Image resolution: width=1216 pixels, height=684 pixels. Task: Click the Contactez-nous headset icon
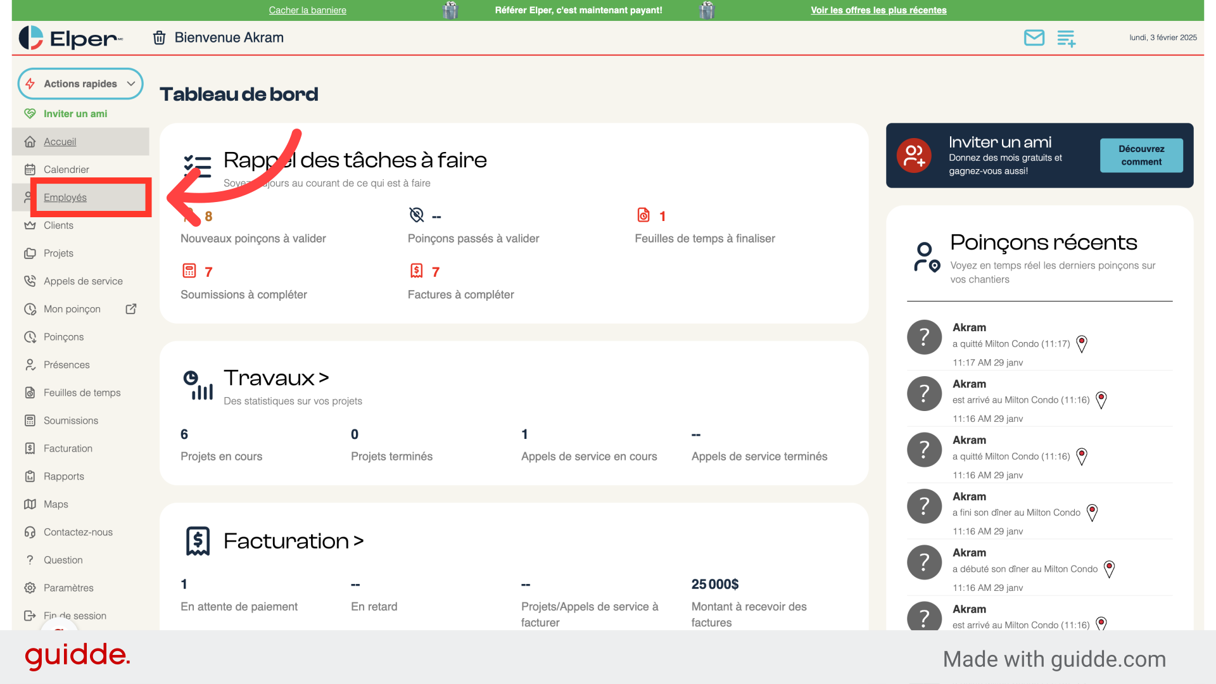click(x=30, y=532)
